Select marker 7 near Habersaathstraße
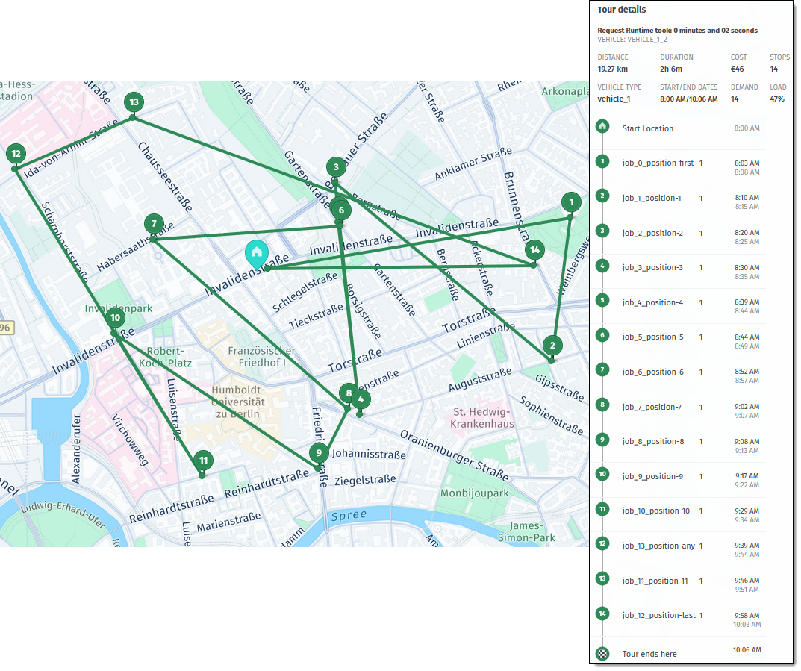Image resolution: width=801 pixels, height=671 pixels. click(155, 223)
